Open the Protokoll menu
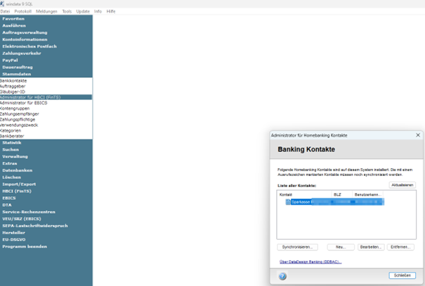 [22, 11]
